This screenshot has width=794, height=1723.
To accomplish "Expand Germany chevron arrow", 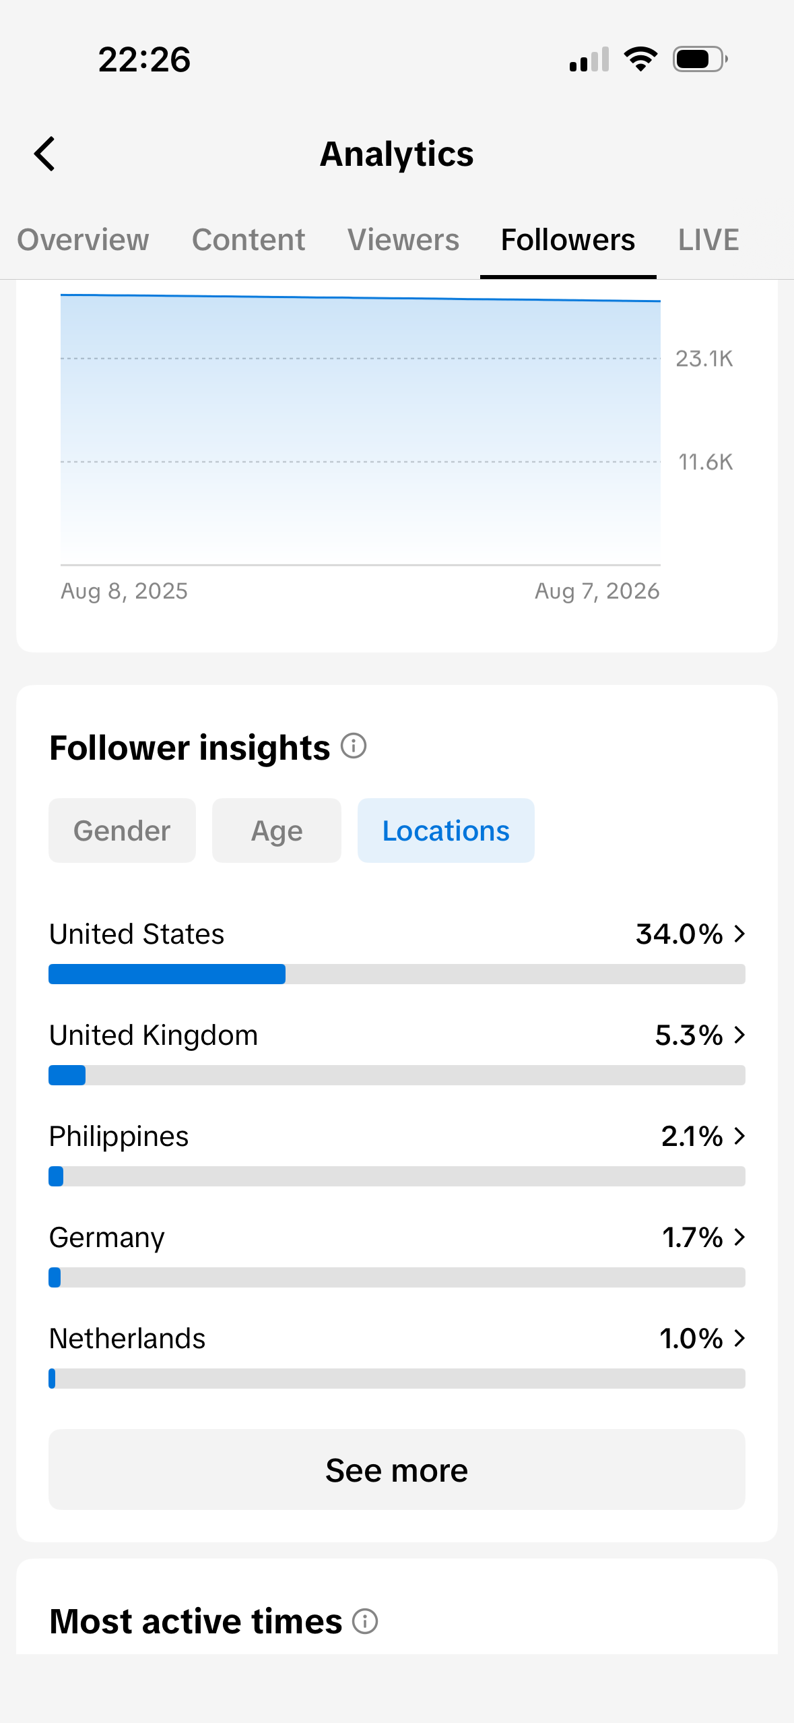I will pyautogui.click(x=739, y=1237).
